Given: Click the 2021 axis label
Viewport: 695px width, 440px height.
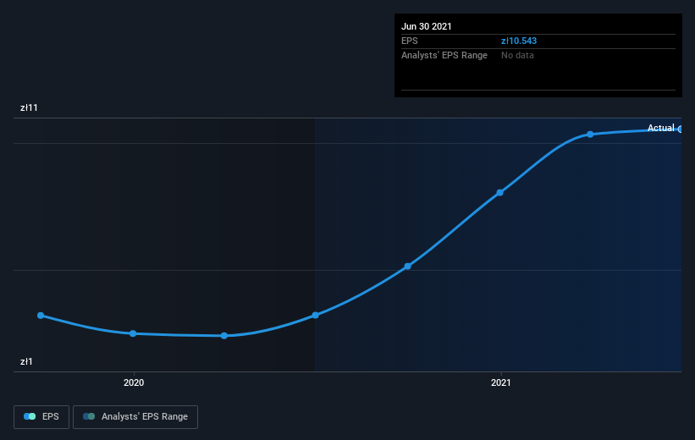Looking at the screenshot, I should pos(501,382).
